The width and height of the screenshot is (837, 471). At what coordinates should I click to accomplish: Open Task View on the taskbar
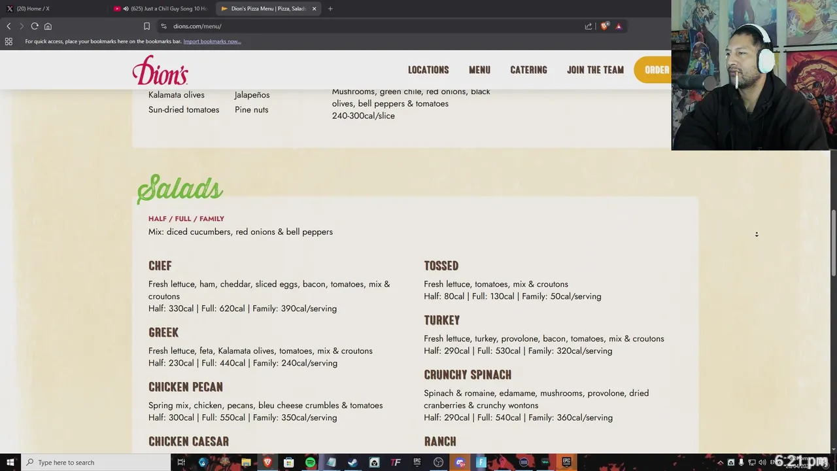[181, 462]
